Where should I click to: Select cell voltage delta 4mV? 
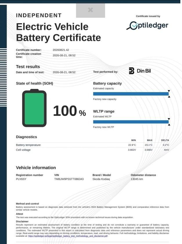coord(166,150)
